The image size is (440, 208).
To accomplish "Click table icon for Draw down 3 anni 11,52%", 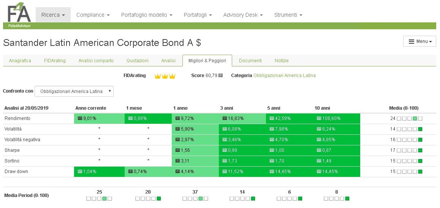I will 225,172.
